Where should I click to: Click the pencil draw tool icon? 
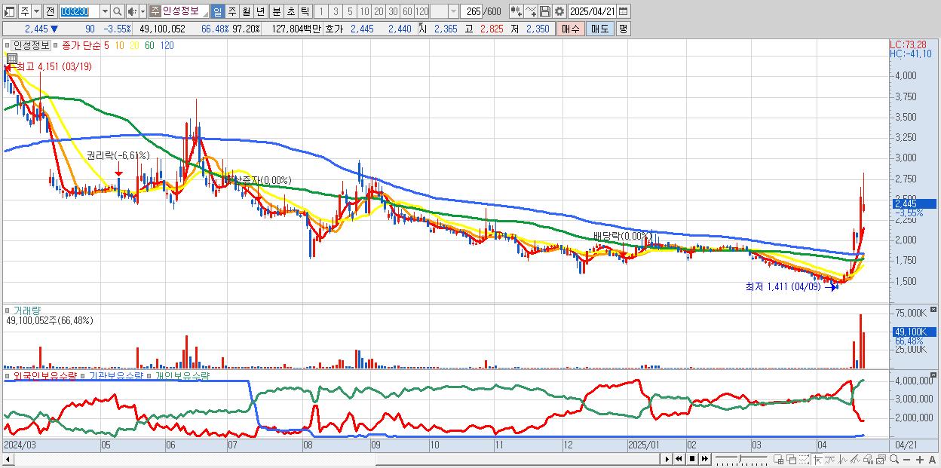tap(855, 459)
